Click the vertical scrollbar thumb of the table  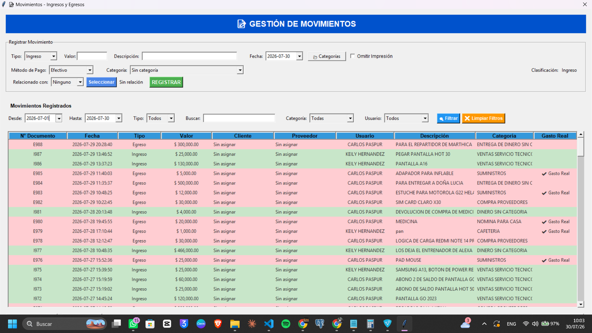(x=581, y=147)
